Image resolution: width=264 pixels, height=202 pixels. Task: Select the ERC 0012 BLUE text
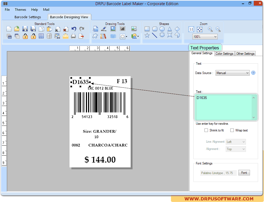(100, 88)
